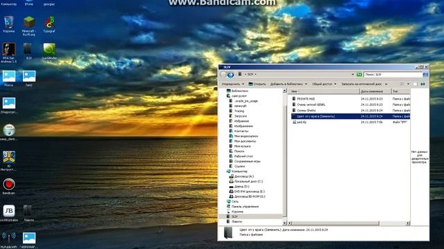Screen dimensions: 444x249
Task: Click the SLIV breadcrumb in address bar
Action: point(250,74)
